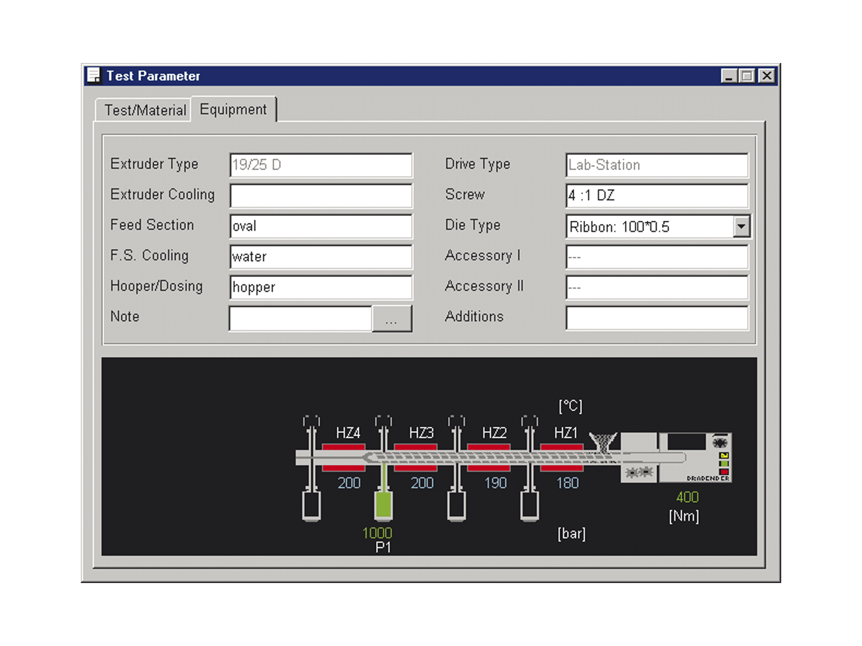Click inside the Extruder Cooling field
Image resolution: width=862 pixels, height=646 pixels.
[321, 195]
